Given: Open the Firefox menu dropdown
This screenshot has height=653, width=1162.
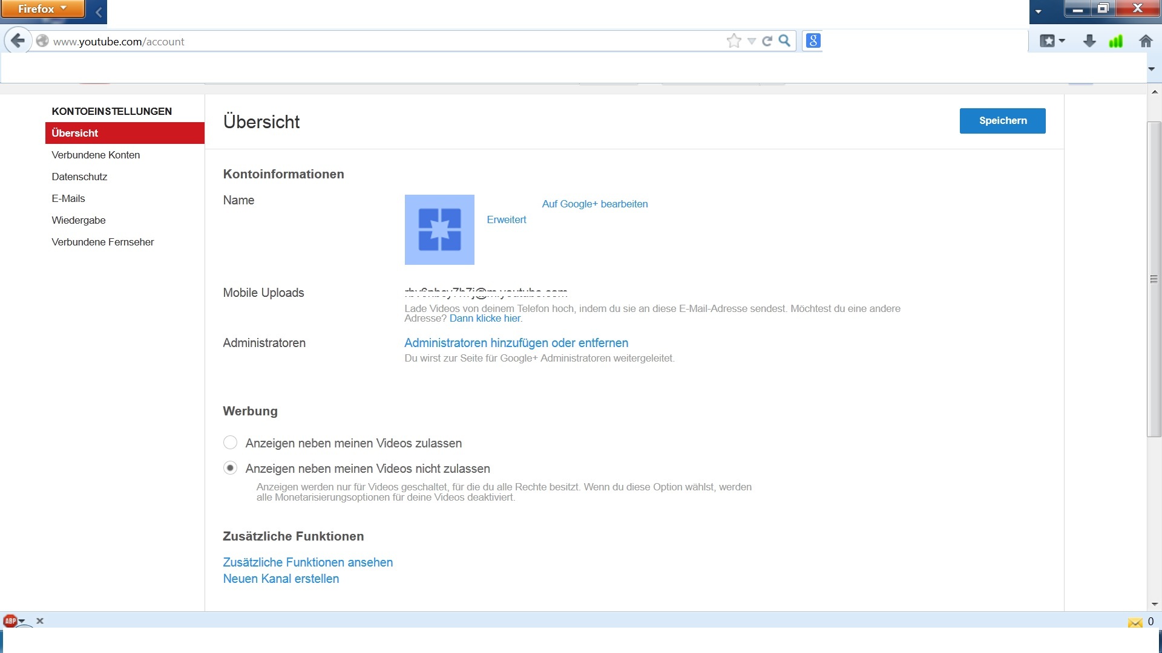Looking at the screenshot, I should coord(42,9).
